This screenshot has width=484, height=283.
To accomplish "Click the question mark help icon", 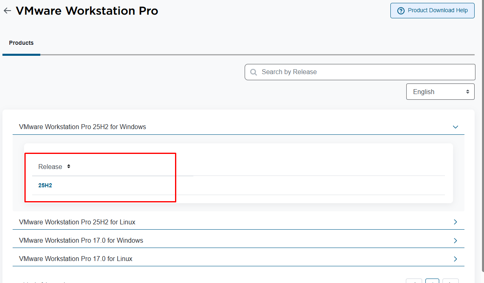I will [401, 11].
